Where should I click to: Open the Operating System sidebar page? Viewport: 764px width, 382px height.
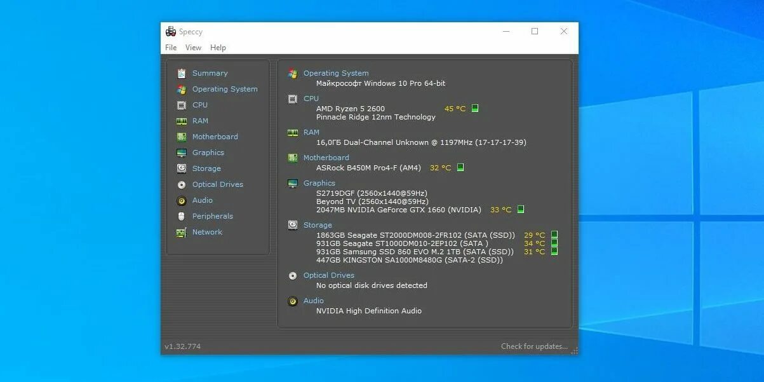[x=225, y=89]
